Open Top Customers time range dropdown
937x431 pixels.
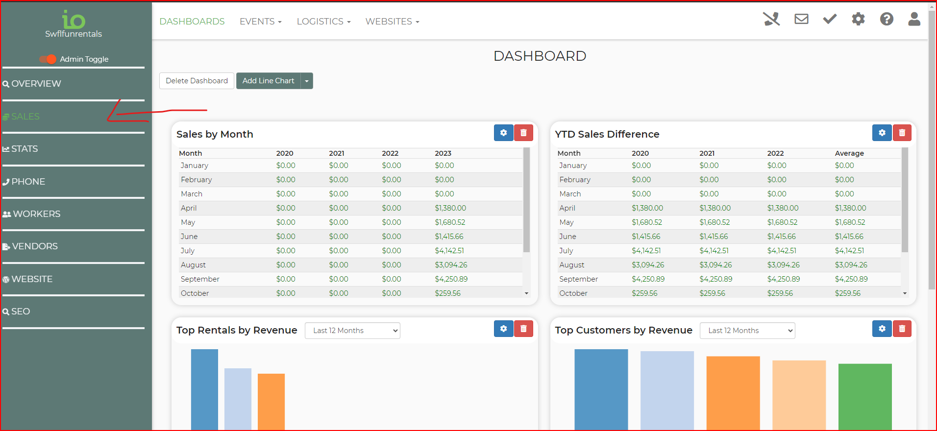pos(747,331)
